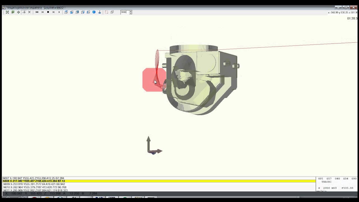Image resolution: width=359 pixels, height=202 pixels.
Task: Click the G01 code in status panel
Action: (x=321, y=178)
